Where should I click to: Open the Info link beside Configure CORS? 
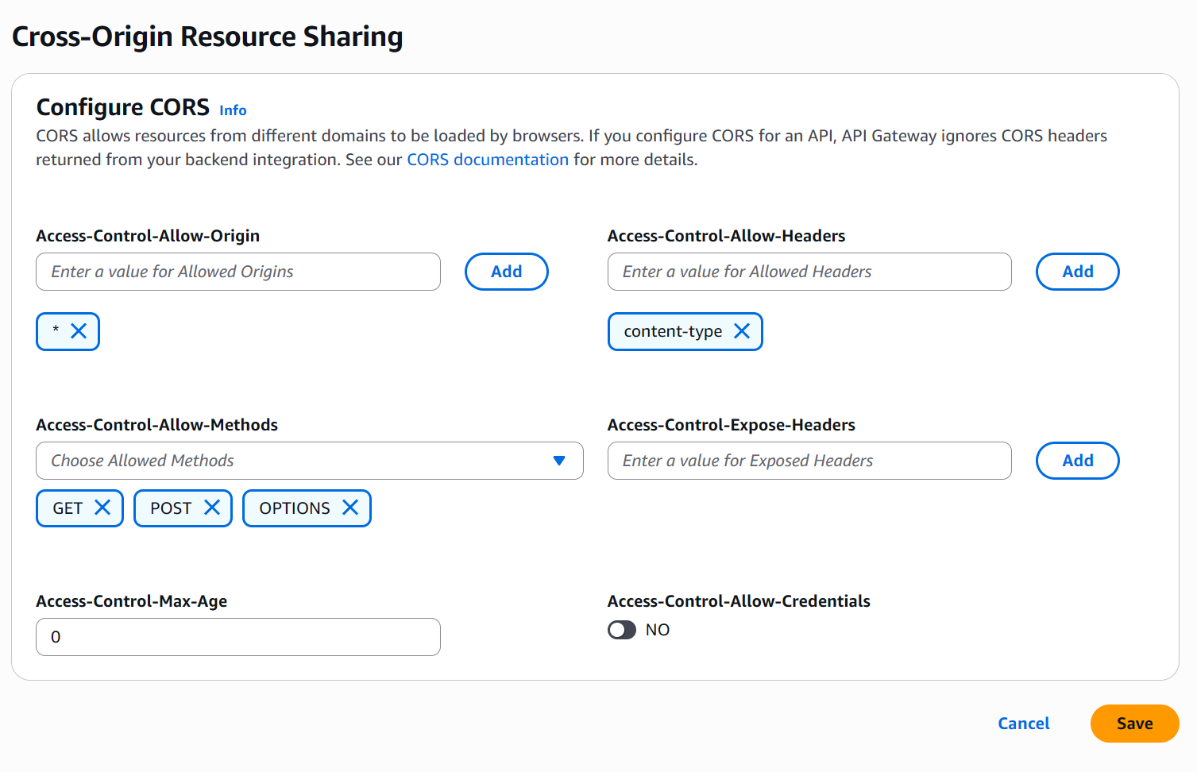pyautogui.click(x=233, y=110)
